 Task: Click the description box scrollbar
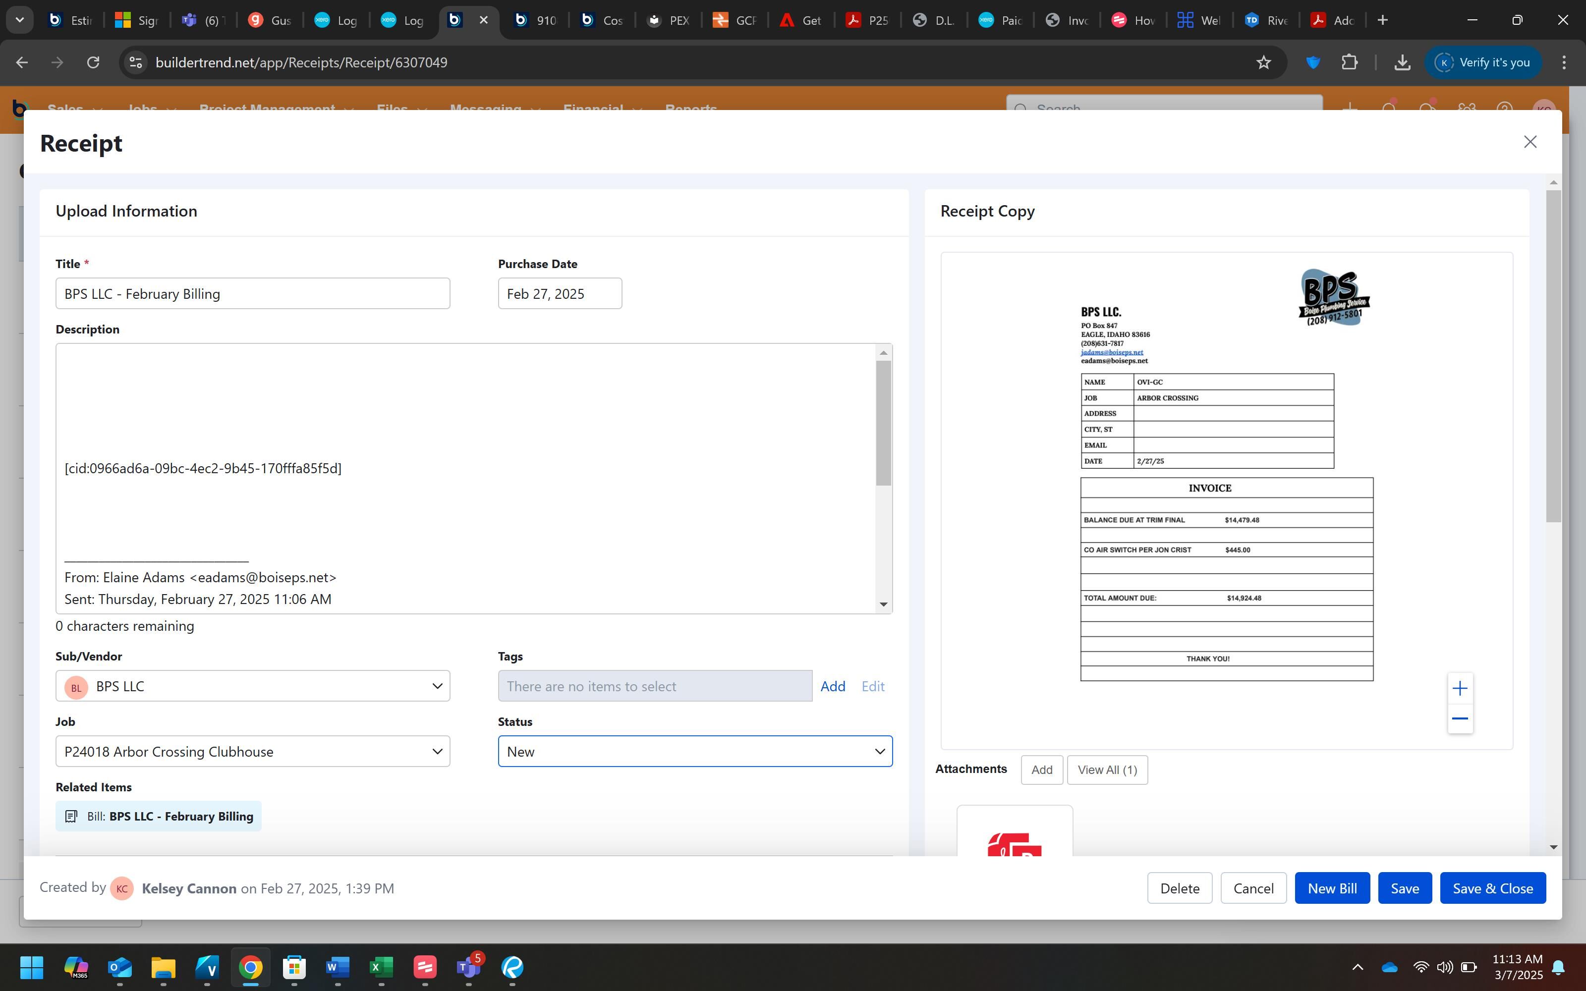883,423
